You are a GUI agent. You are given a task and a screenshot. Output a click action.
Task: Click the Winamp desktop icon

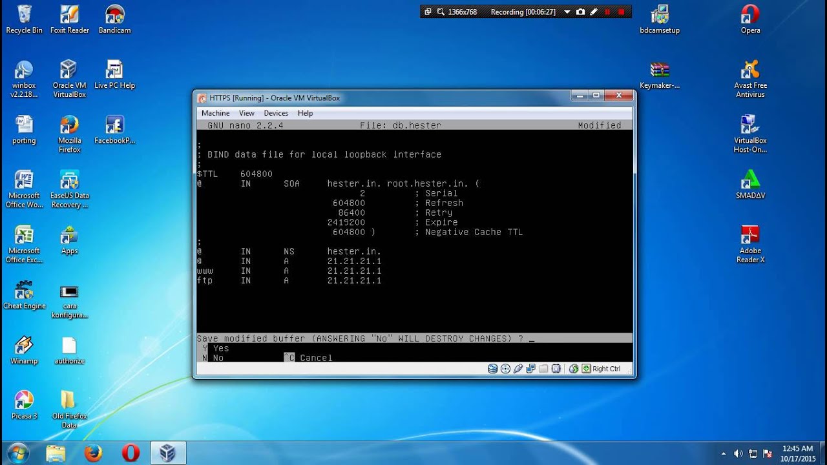coord(24,350)
